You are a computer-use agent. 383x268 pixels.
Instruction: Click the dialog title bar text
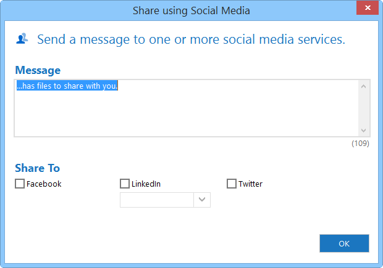tap(192, 10)
